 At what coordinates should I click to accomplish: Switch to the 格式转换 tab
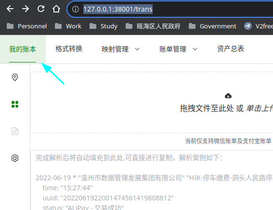[69, 49]
